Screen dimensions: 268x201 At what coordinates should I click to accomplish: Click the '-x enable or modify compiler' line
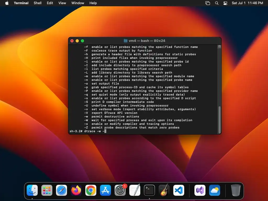[x=129, y=124]
